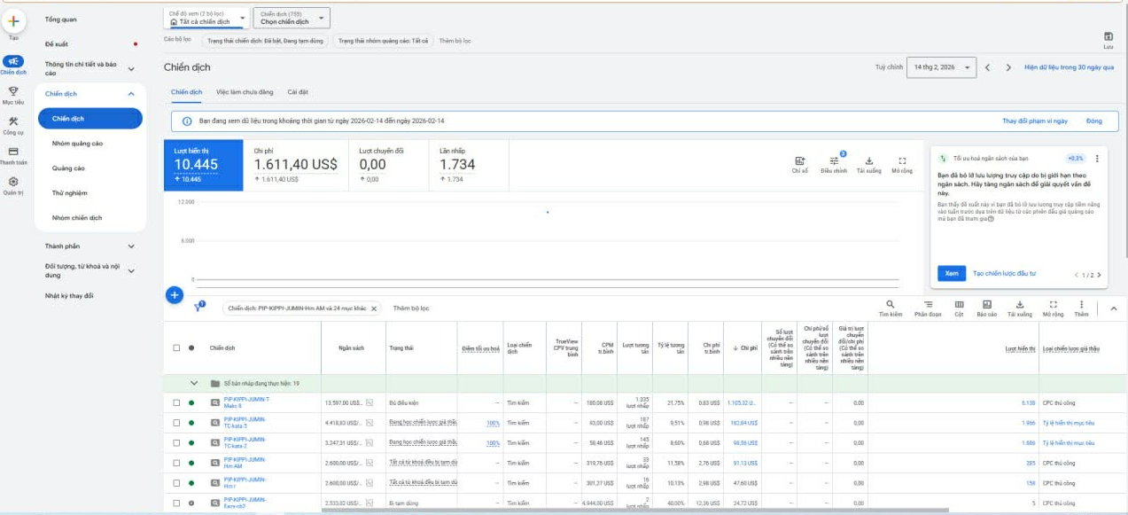This screenshot has height=515, width=1128.
Task: Check the PIP-KIPPI-JUMIN-Hm AM row checkbox
Action: click(x=176, y=463)
